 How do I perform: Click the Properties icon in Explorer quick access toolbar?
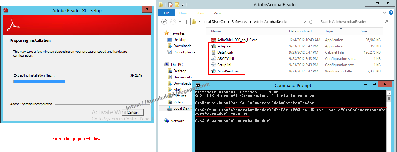coord(171,5)
